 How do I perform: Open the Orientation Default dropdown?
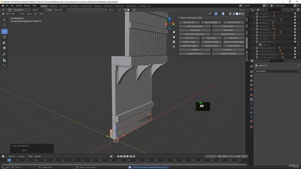click(x=37, y=10)
